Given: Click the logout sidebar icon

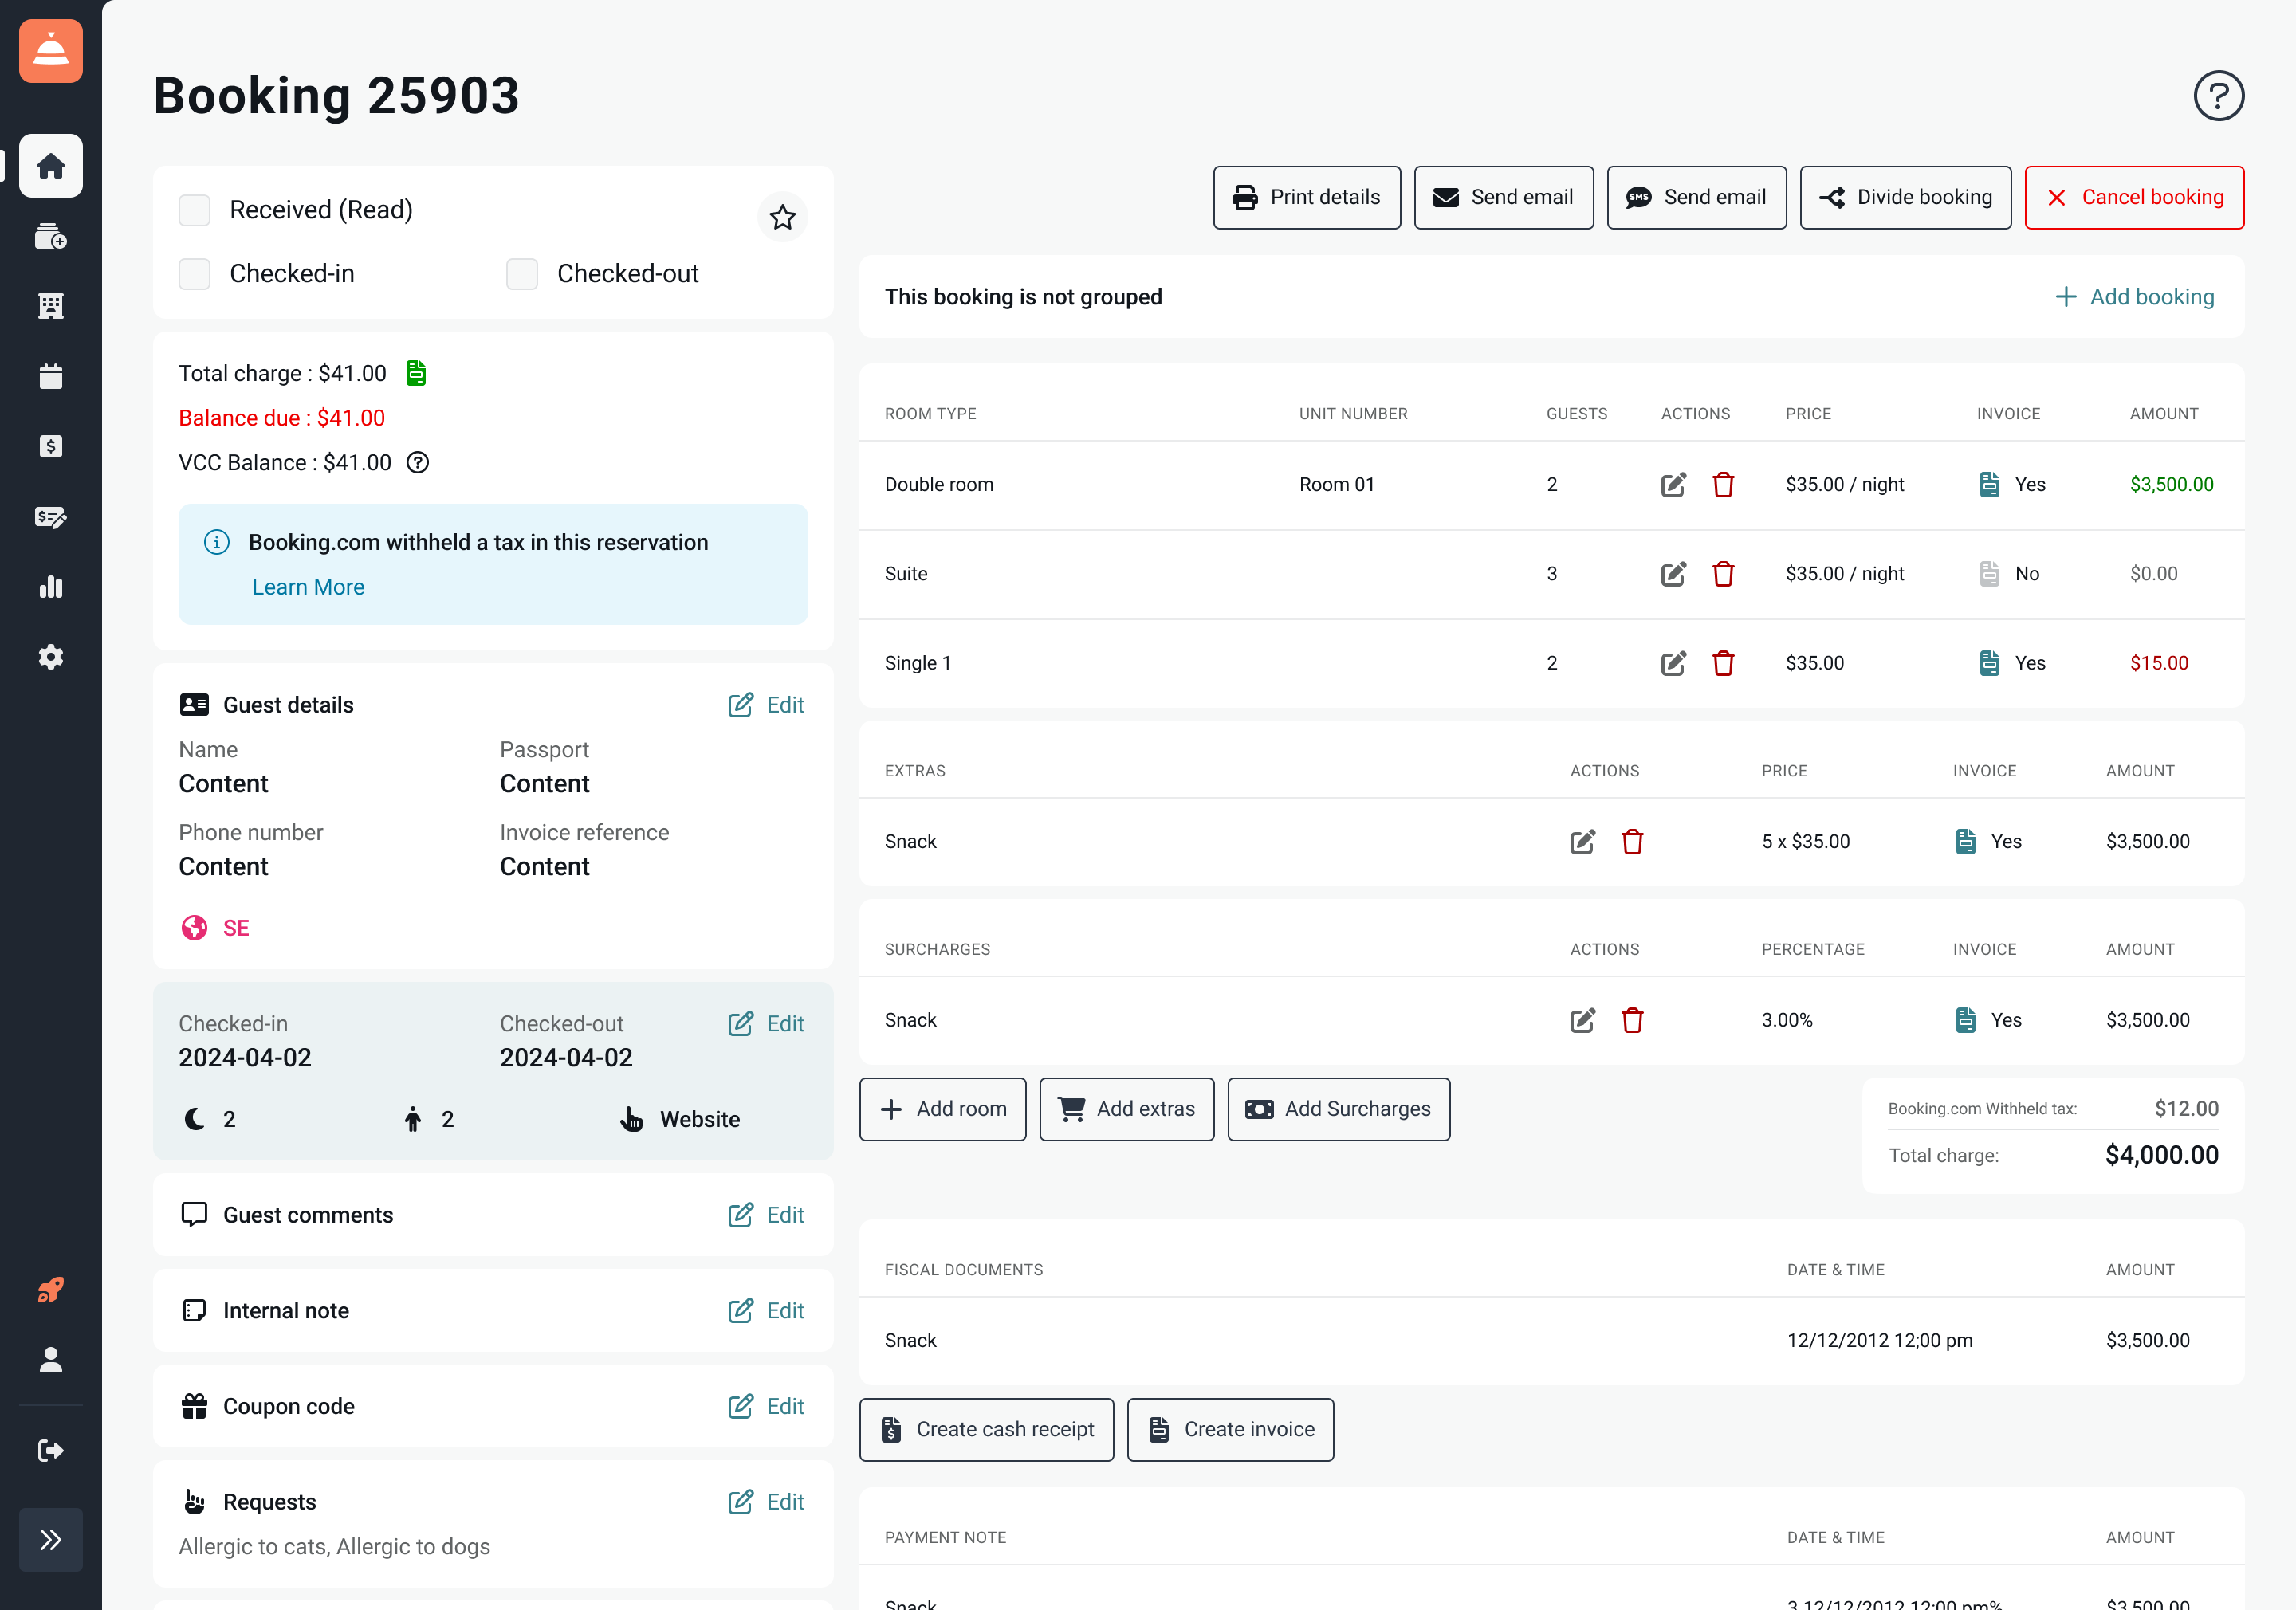Looking at the screenshot, I should click(51, 1450).
